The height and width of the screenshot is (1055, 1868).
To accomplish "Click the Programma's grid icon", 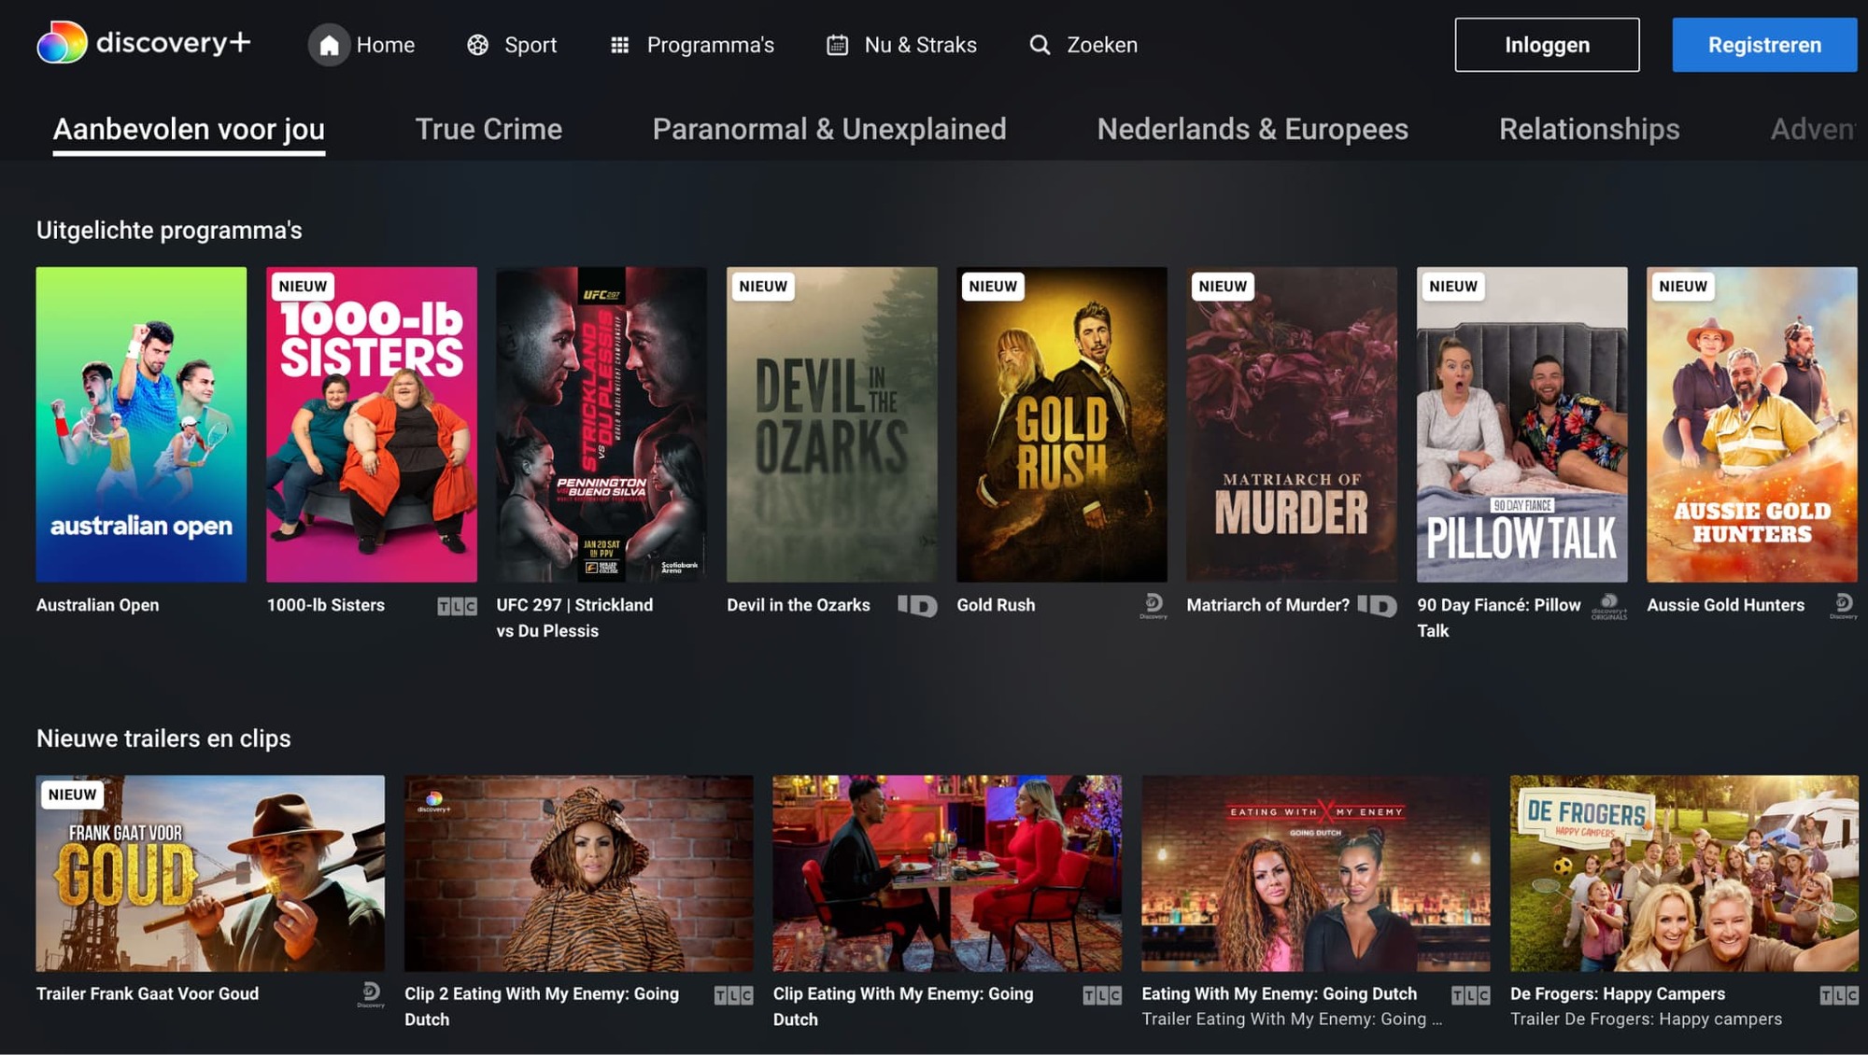I will [619, 45].
